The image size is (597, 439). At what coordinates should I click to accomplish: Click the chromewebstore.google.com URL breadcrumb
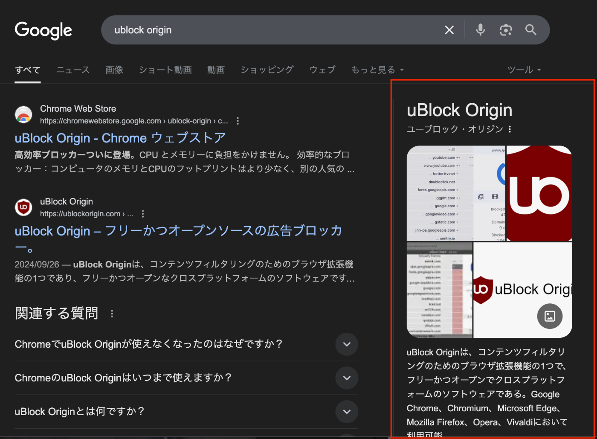134,121
